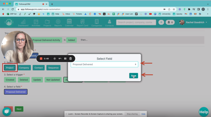This screenshot has height=117, width=211.
Task: Choose the Created trigger
Action: click(10, 80)
